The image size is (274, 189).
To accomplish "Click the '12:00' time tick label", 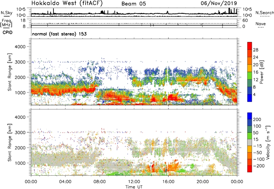I will pos(134,182).
